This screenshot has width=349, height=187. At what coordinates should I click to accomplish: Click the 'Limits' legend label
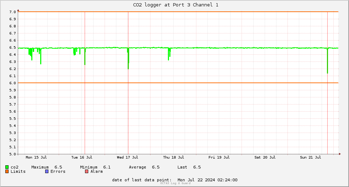[x=18, y=171]
